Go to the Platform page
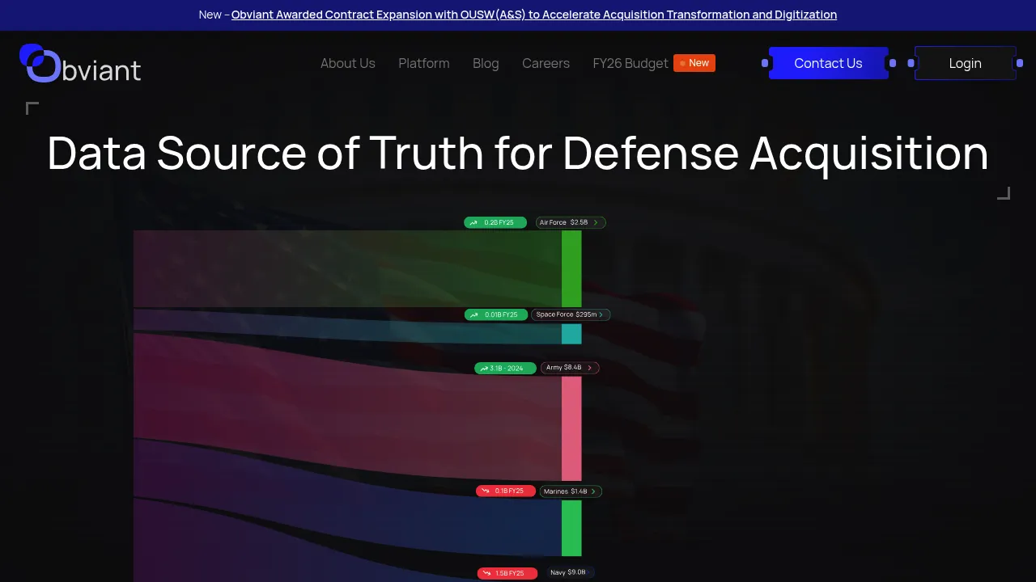Viewport: 1036px width, 582px height. pos(424,63)
